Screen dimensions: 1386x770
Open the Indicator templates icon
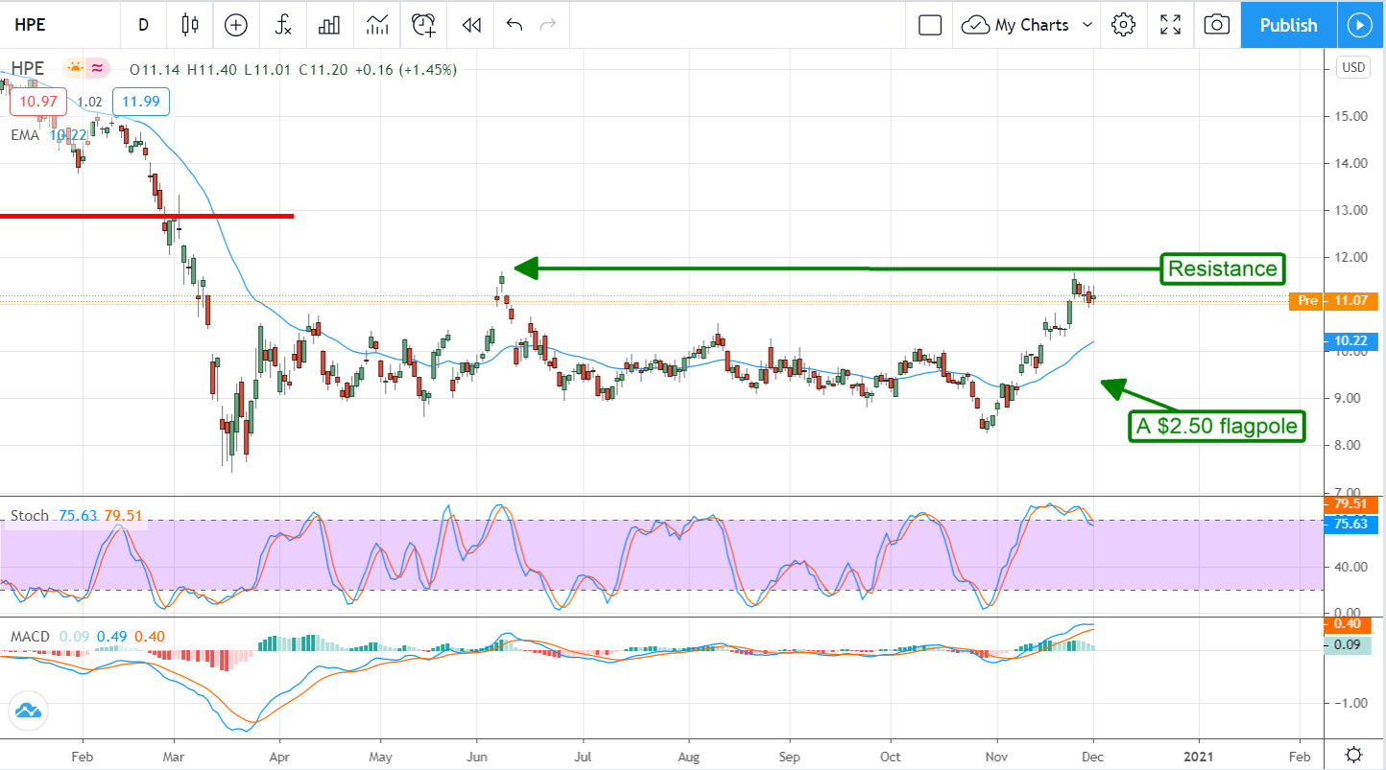[x=377, y=25]
